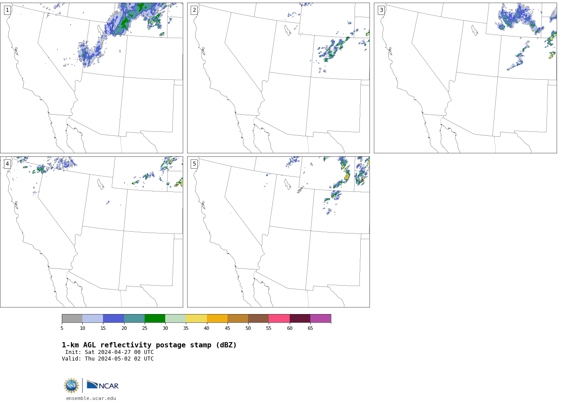Open ensemble member 4 reflectivity map
561x403 pixels.
(x=91, y=232)
